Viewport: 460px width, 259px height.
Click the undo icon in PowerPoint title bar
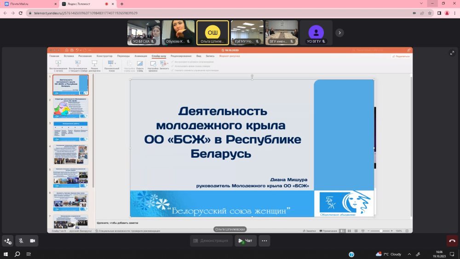click(x=77, y=50)
